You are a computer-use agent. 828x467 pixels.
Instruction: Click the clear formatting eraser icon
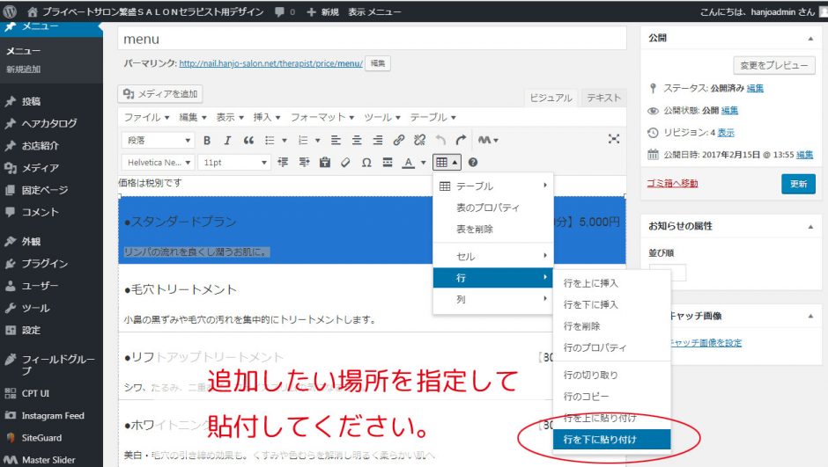point(345,163)
